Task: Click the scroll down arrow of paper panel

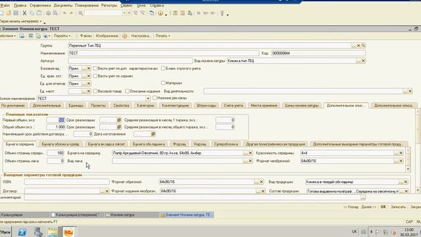Action: [408, 169]
